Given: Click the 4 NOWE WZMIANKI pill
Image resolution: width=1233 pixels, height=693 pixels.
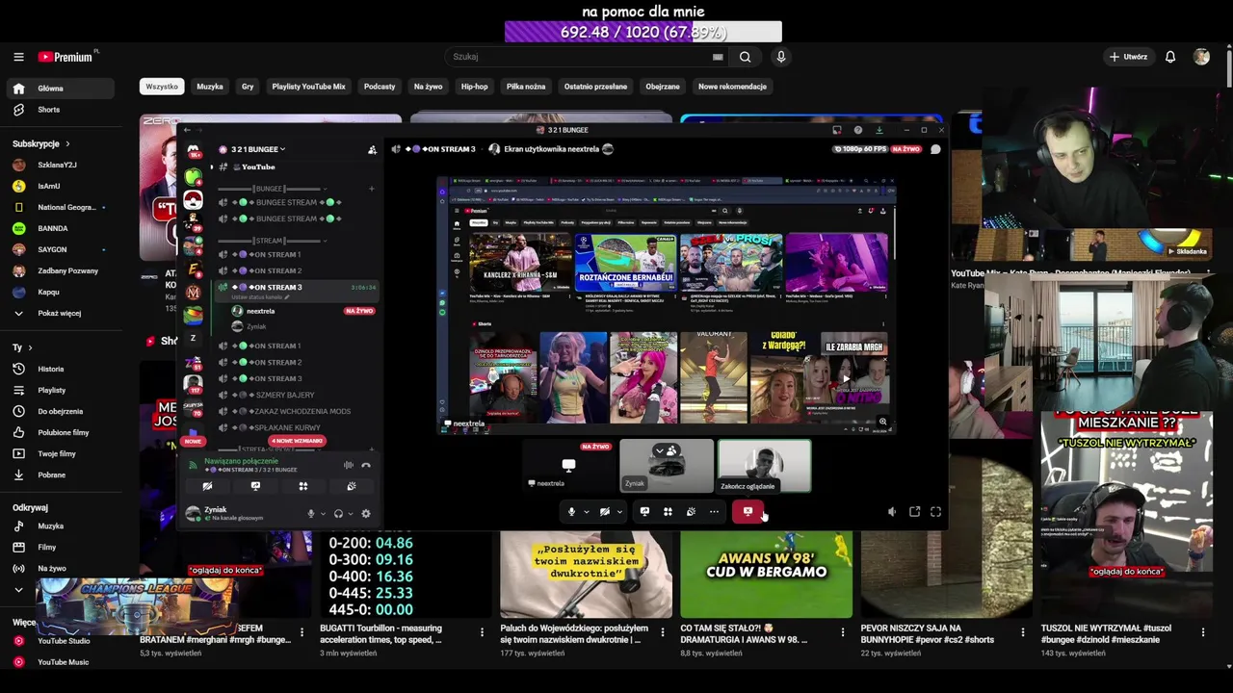Looking at the screenshot, I should tap(297, 441).
